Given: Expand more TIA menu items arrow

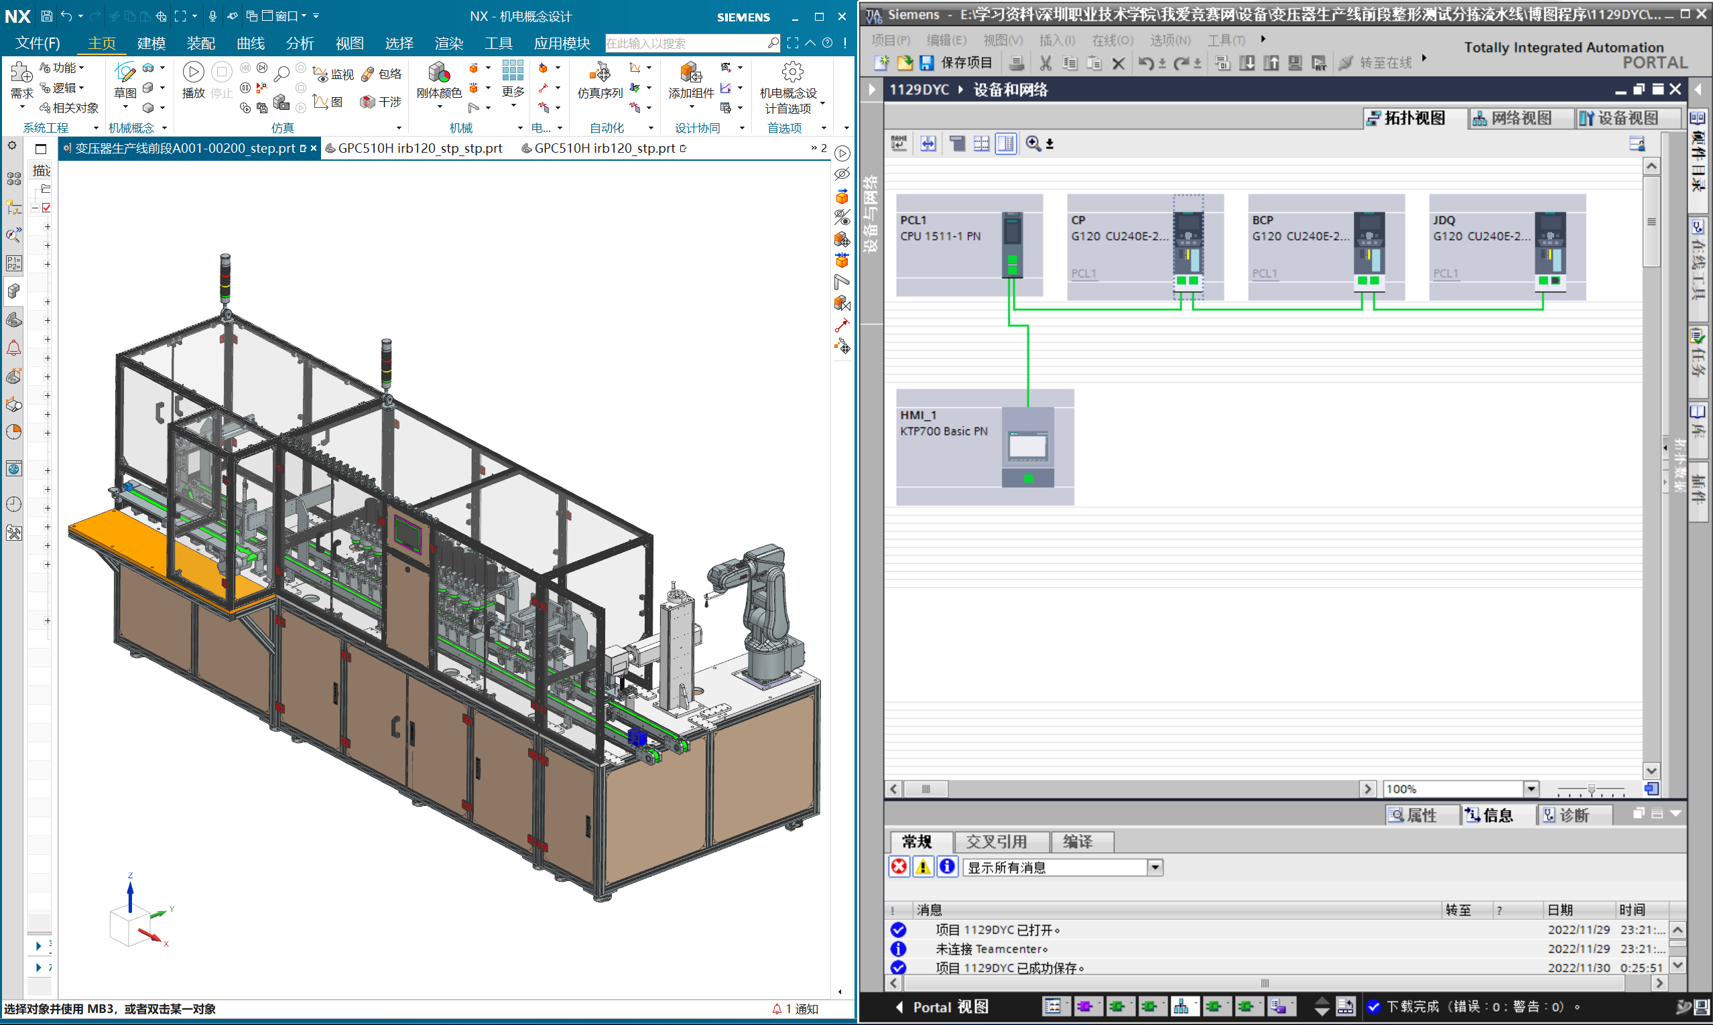Looking at the screenshot, I should pyautogui.click(x=1263, y=40).
